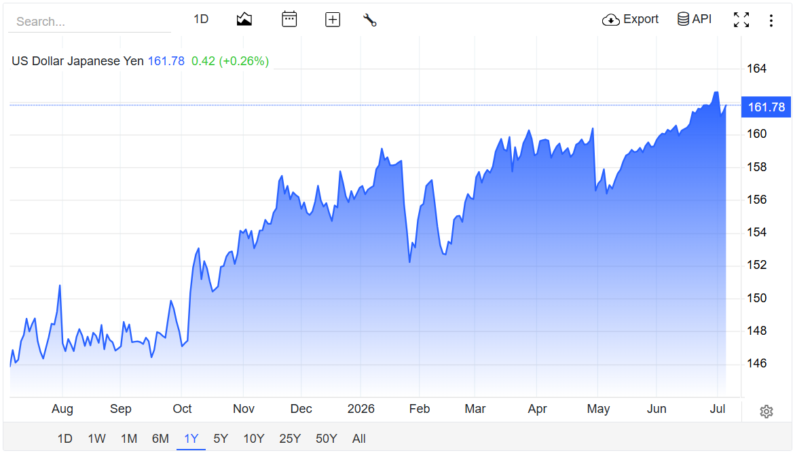Open chart settings gear icon
The image size is (793, 453).
tap(767, 412)
